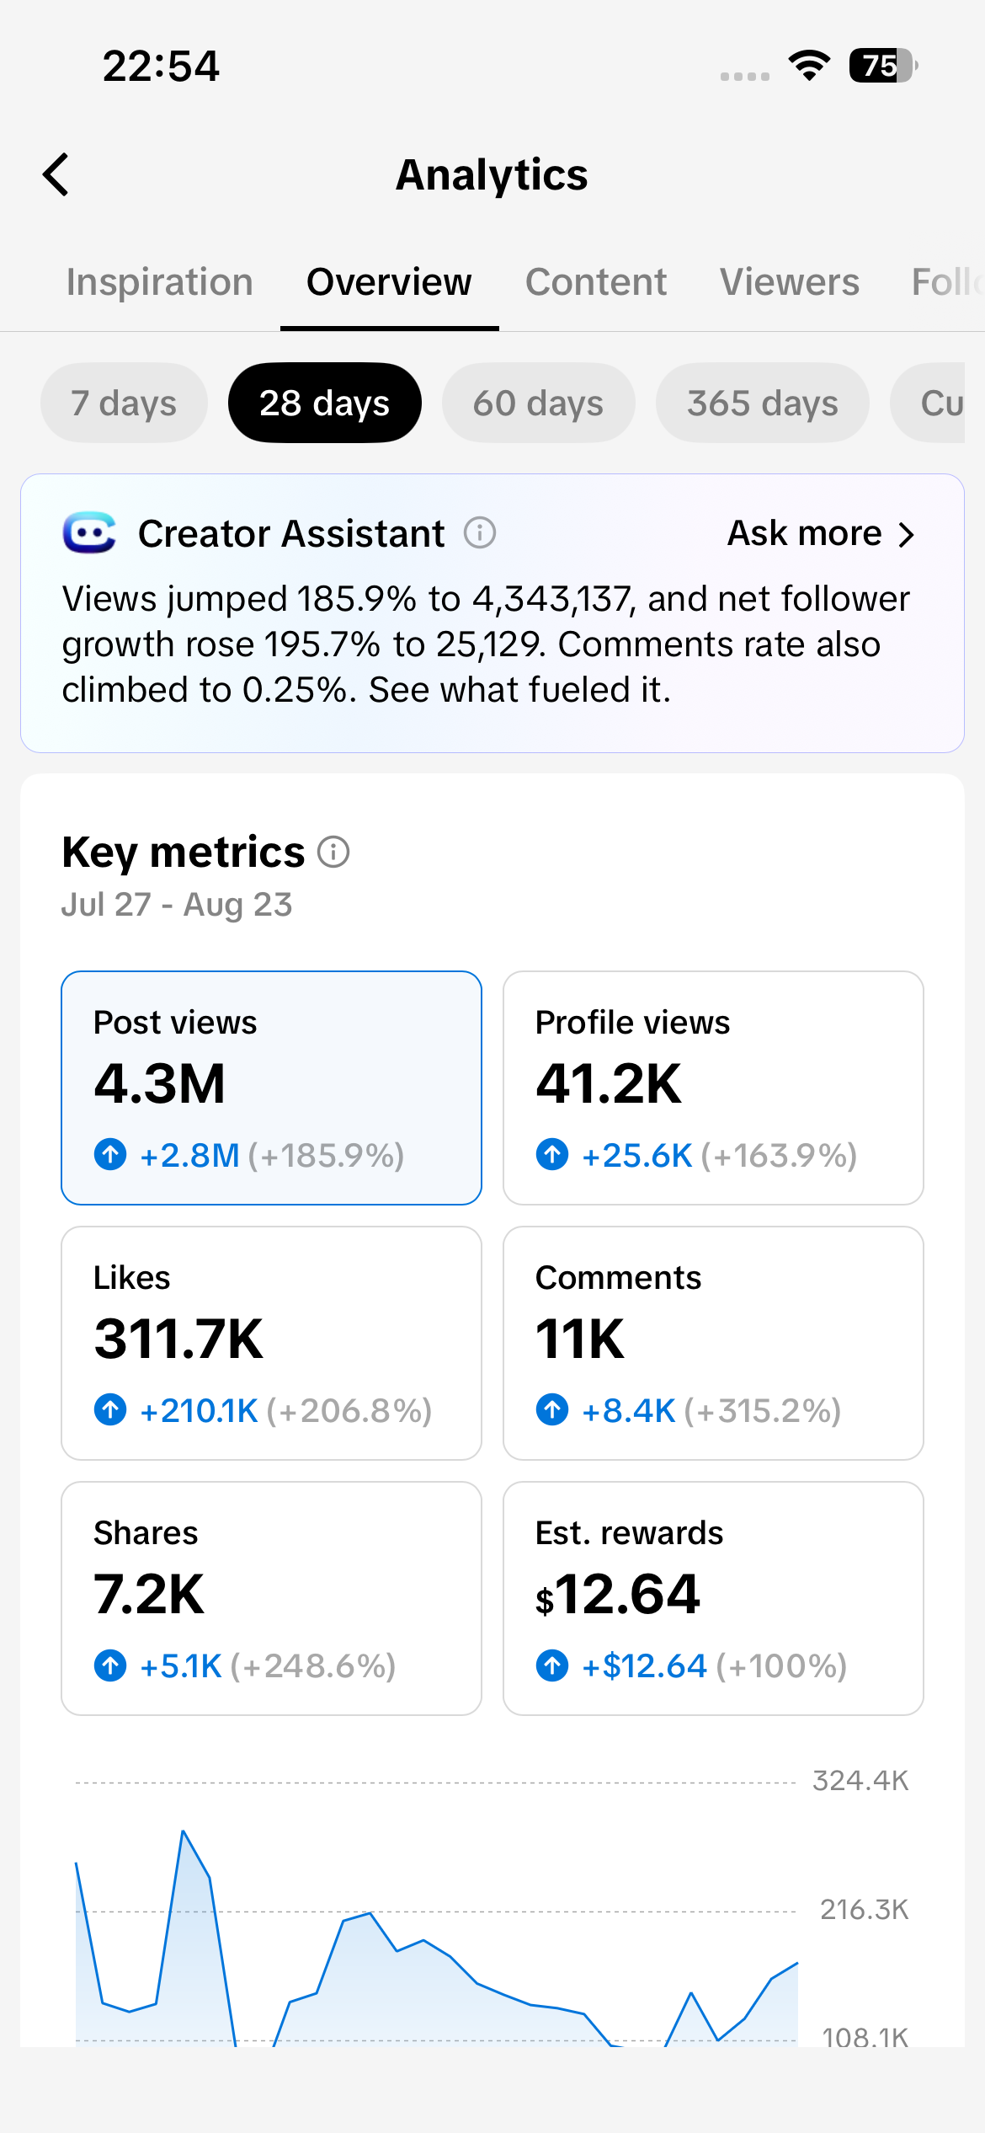The image size is (985, 2133).
Task: Switch to the Viewers tab
Action: click(x=790, y=282)
